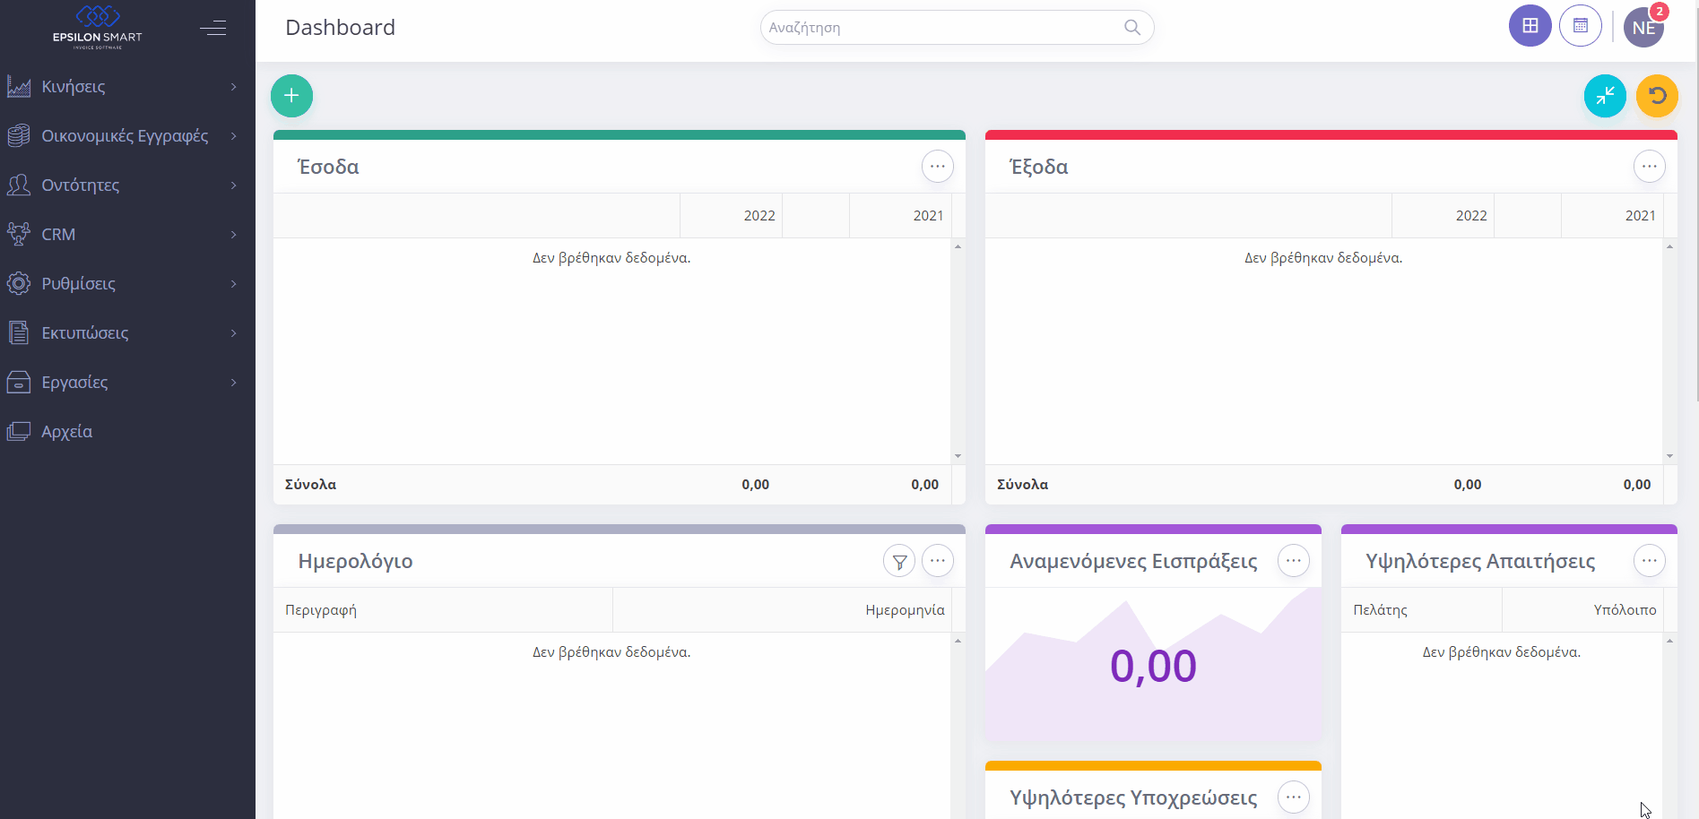1699x819 pixels.
Task: Expand the Εκτυπώσεις chevron arrow
Action: pos(234,332)
